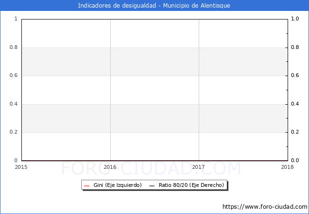Click the 2015 x-axis label

pos(21,167)
